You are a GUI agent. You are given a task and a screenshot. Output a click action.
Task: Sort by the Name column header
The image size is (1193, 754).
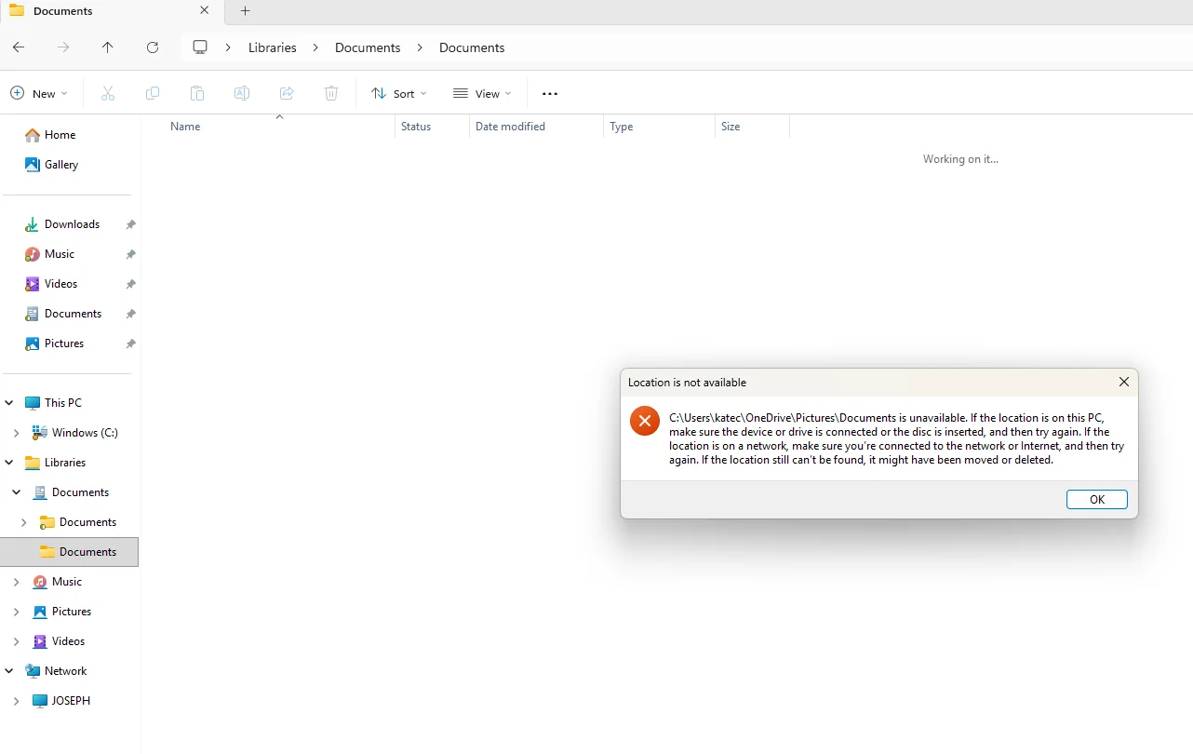(x=185, y=127)
